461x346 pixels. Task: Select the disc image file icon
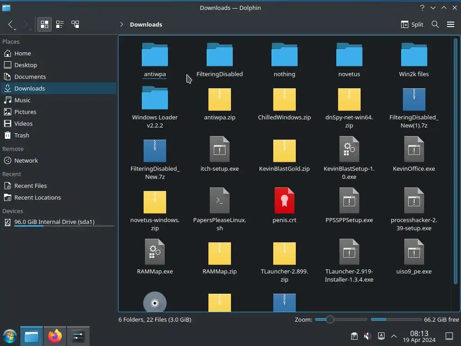pyautogui.click(x=155, y=302)
